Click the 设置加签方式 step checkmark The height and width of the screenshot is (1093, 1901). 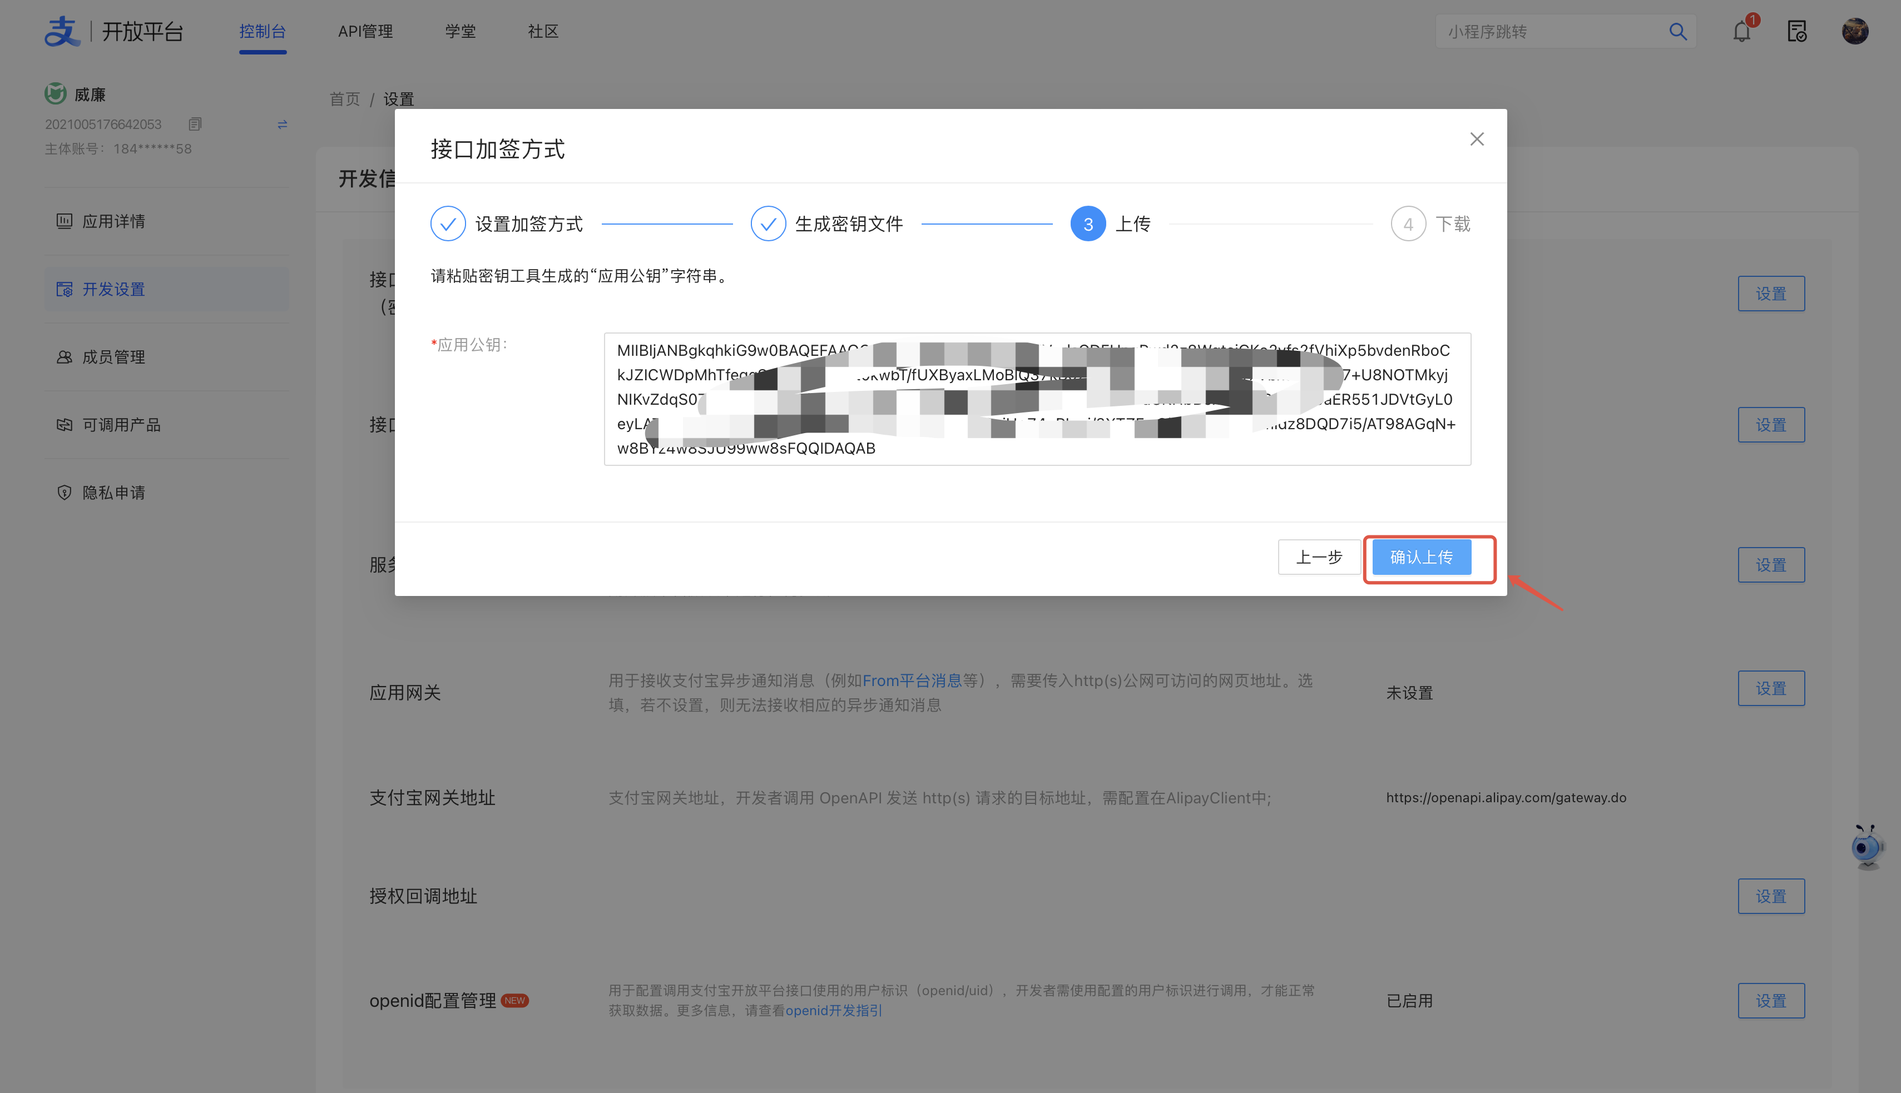coord(448,223)
